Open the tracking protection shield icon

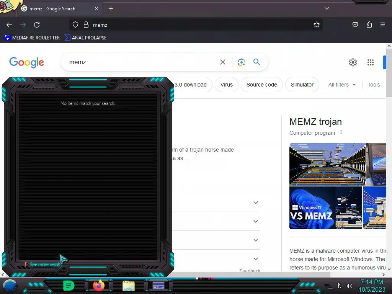(75, 25)
